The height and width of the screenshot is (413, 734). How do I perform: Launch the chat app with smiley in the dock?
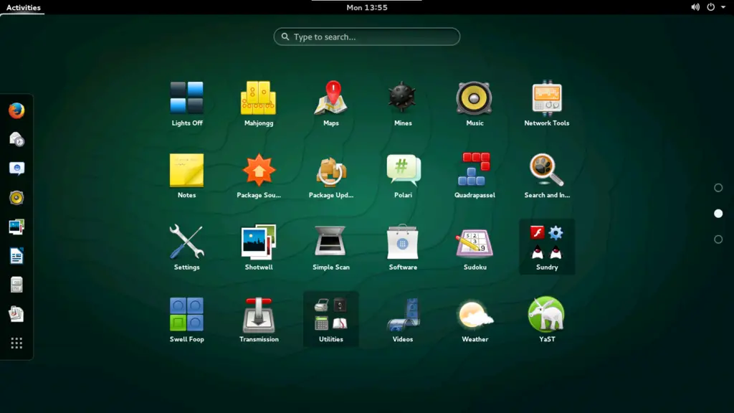coord(16,168)
